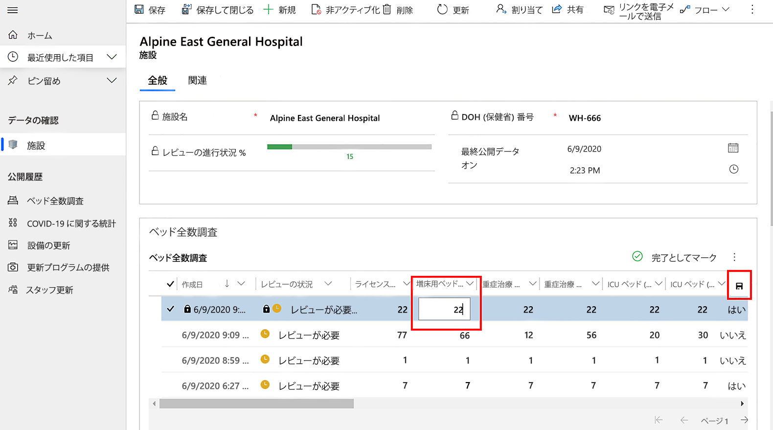Click the Save (保存) disk icon
Image resolution: width=773 pixels, height=430 pixels.
(139, 10)
